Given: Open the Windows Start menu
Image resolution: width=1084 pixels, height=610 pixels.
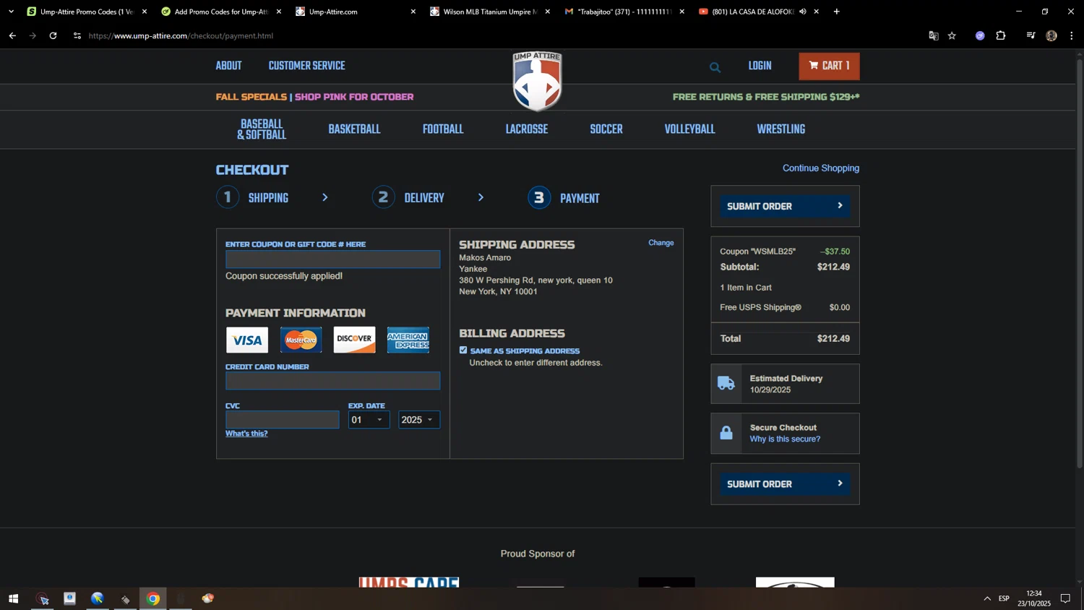Looking at the screenshot, I should click(13, 598).
